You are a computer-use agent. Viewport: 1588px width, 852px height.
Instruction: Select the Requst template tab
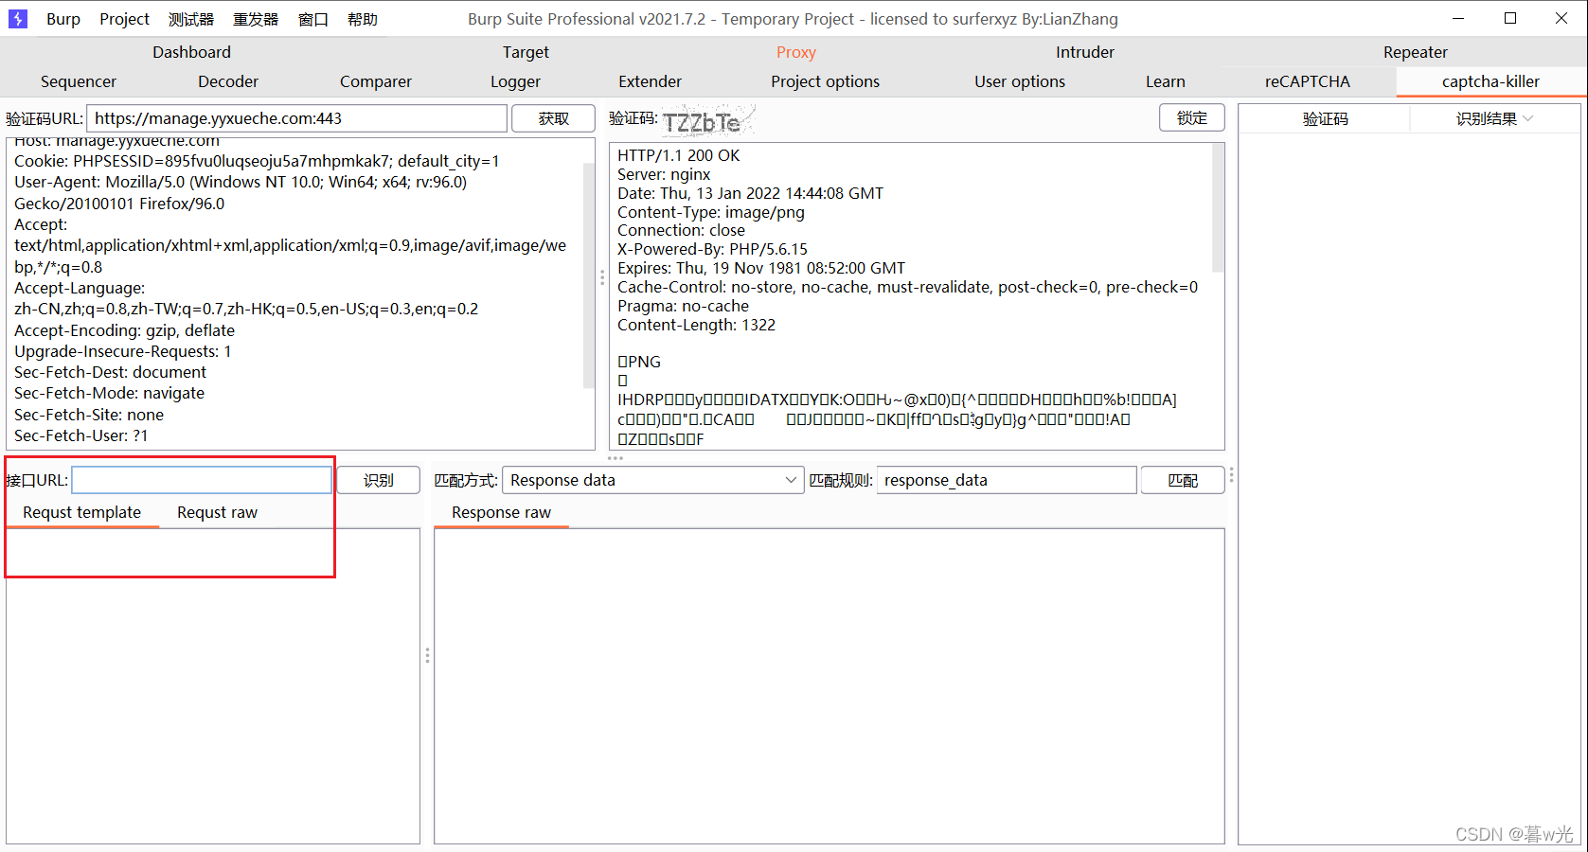pos(82,512)
